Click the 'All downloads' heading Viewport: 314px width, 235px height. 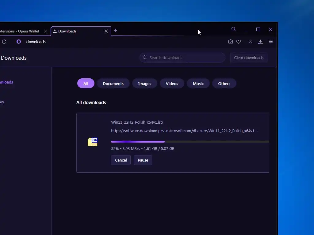coord(91,102)
